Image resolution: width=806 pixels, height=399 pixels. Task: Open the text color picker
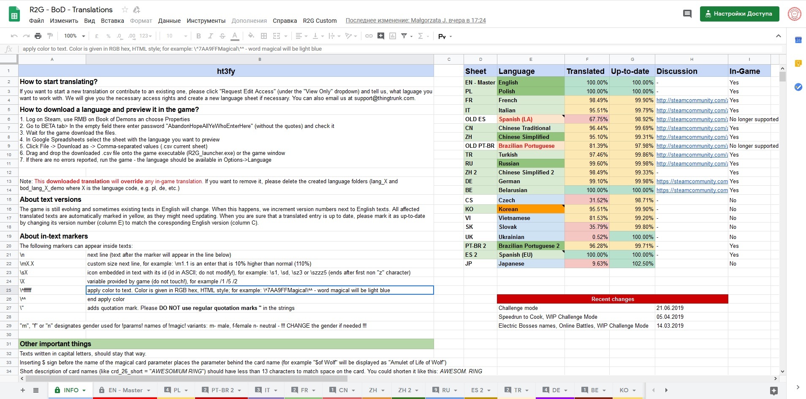pyautogui.click(x=235, y=36)
